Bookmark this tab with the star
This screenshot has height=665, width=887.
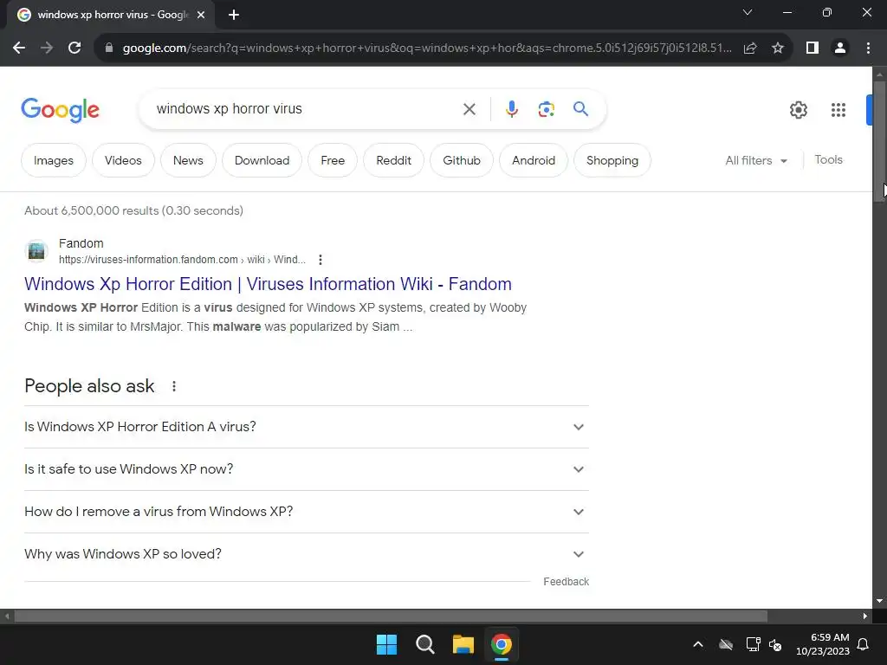pos(778,48)
